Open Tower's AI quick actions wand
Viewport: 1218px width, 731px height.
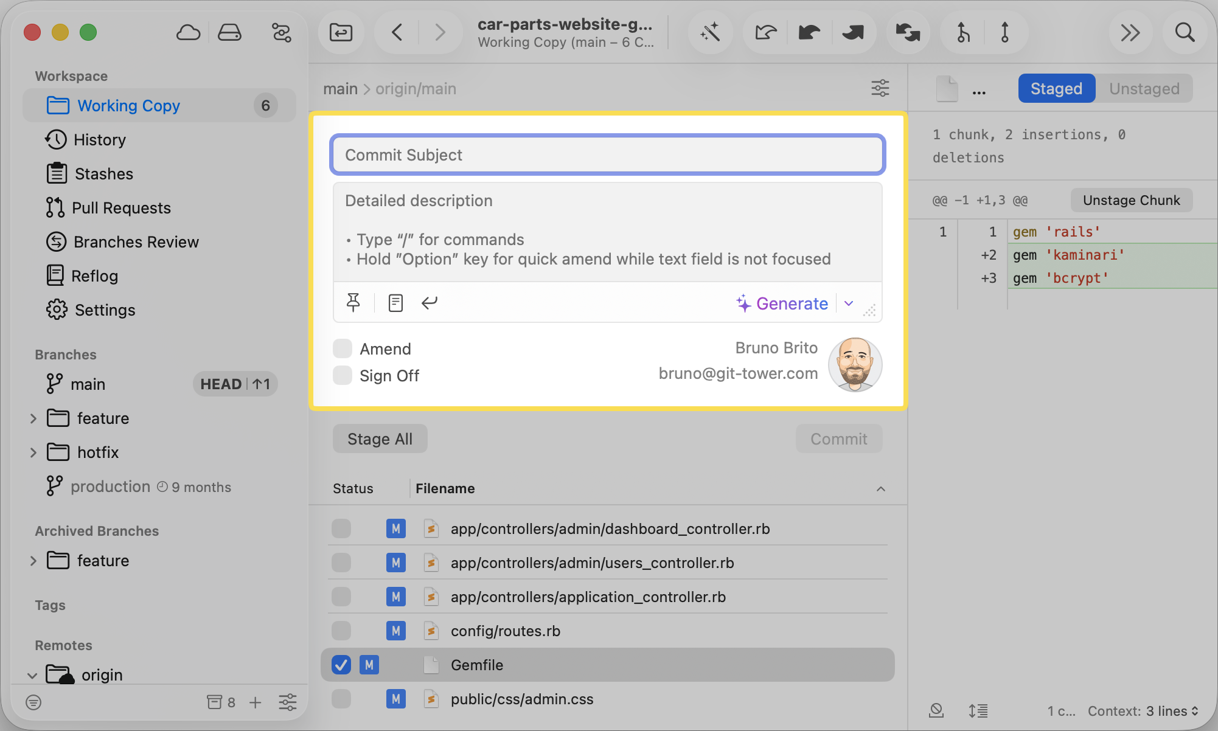tap(711, 32)
